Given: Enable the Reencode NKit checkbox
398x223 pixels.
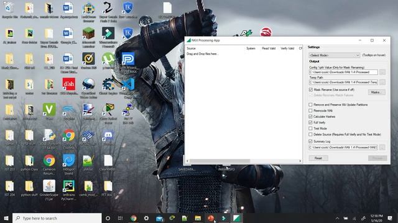Looking at the screenshot, I should [x=310, y=110].
